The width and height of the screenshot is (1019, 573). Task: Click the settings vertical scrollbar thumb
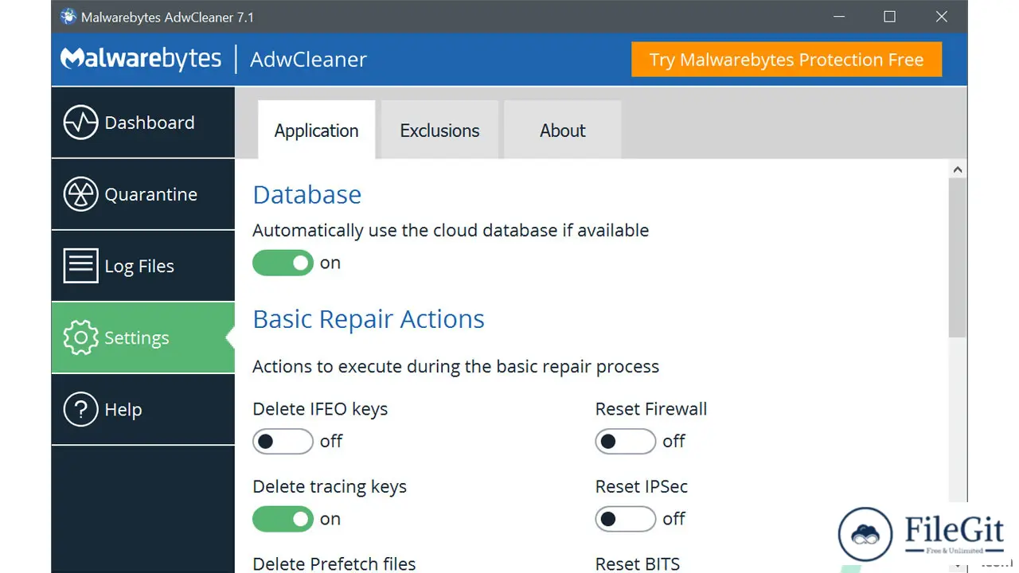tap(958, 257)
